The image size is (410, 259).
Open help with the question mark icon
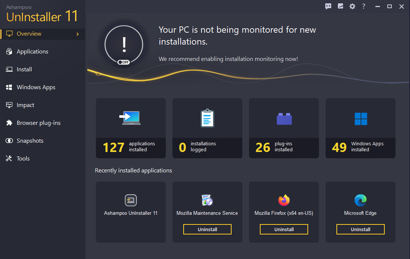tap(364, 6)
